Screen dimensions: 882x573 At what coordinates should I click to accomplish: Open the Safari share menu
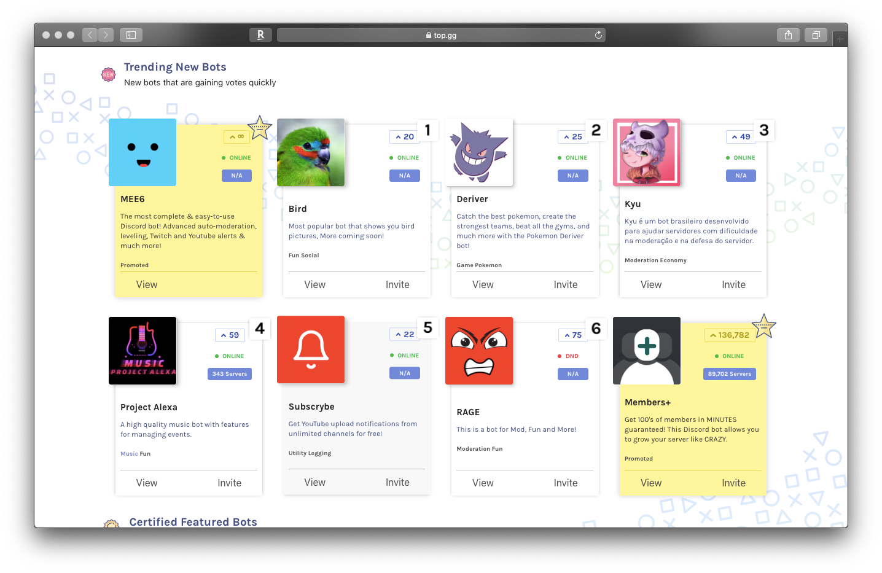(x=788, y=35)
